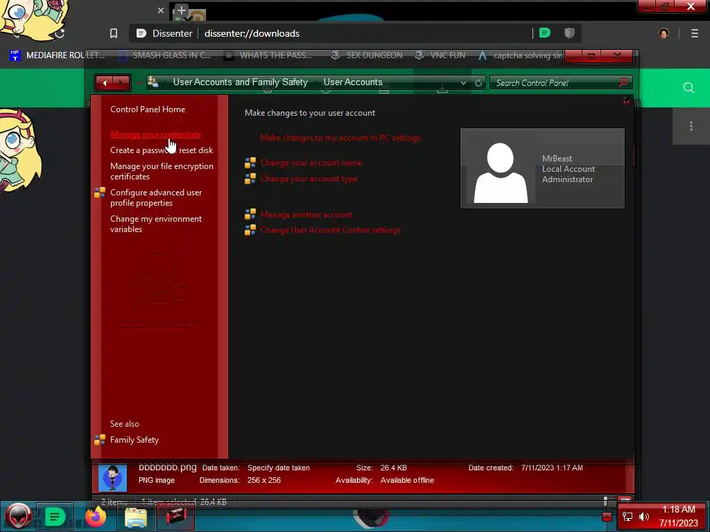The image size is (710, 532).
Task: Click the bbbbbbb.png thumbnail in the details pane
Action: tap(112, 477)
